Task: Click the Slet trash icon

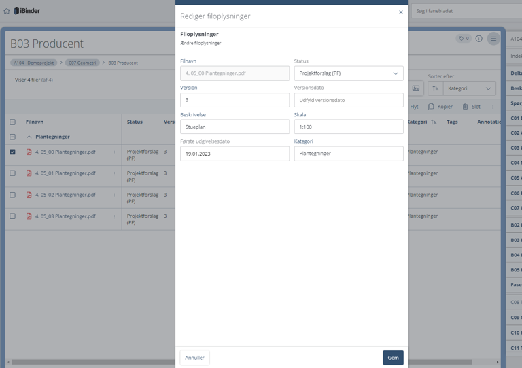Action: [465, 107]
